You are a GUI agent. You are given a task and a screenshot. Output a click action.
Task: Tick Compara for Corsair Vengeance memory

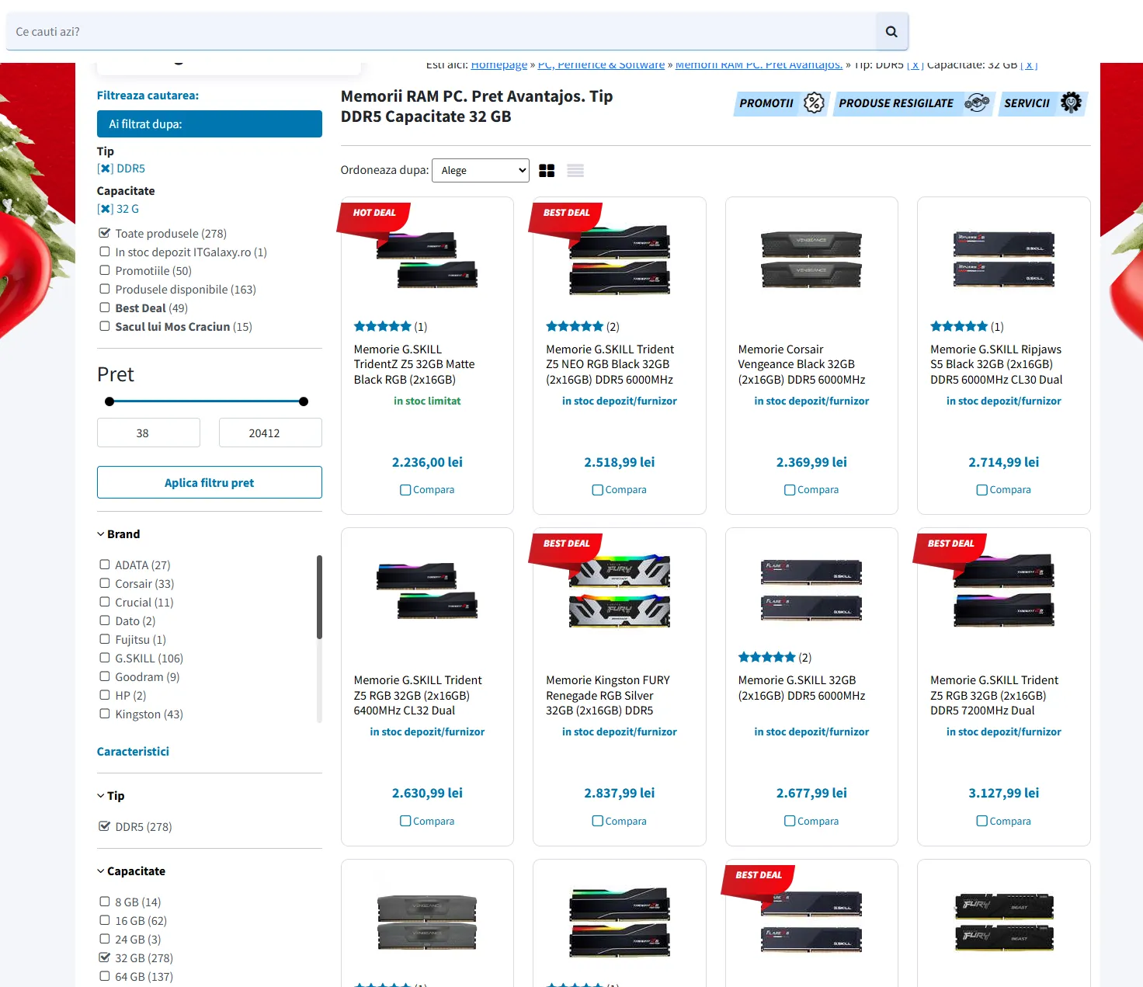(x=790, y=490)
